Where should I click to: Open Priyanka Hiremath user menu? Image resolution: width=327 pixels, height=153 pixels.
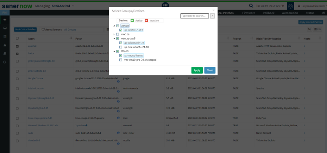coord(312,6)
